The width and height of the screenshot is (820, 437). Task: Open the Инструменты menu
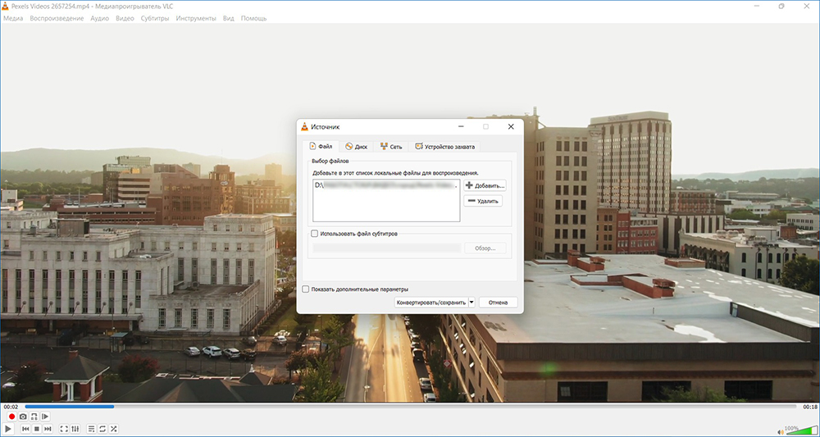(196, 18)
